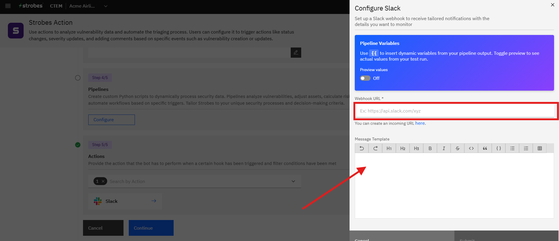
Task: Apply Heading 3 formatting
Action: 417,148
